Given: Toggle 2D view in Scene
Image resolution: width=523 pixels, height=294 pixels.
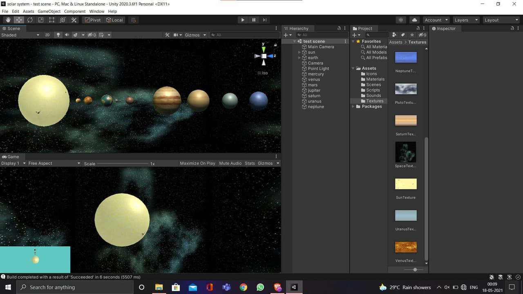Looking at the screenshot, I should click(x=47, y=35).
